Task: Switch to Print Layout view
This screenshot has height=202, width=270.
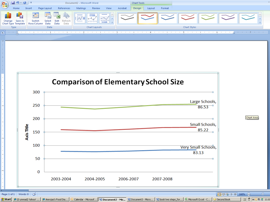Action: [219, 194]
